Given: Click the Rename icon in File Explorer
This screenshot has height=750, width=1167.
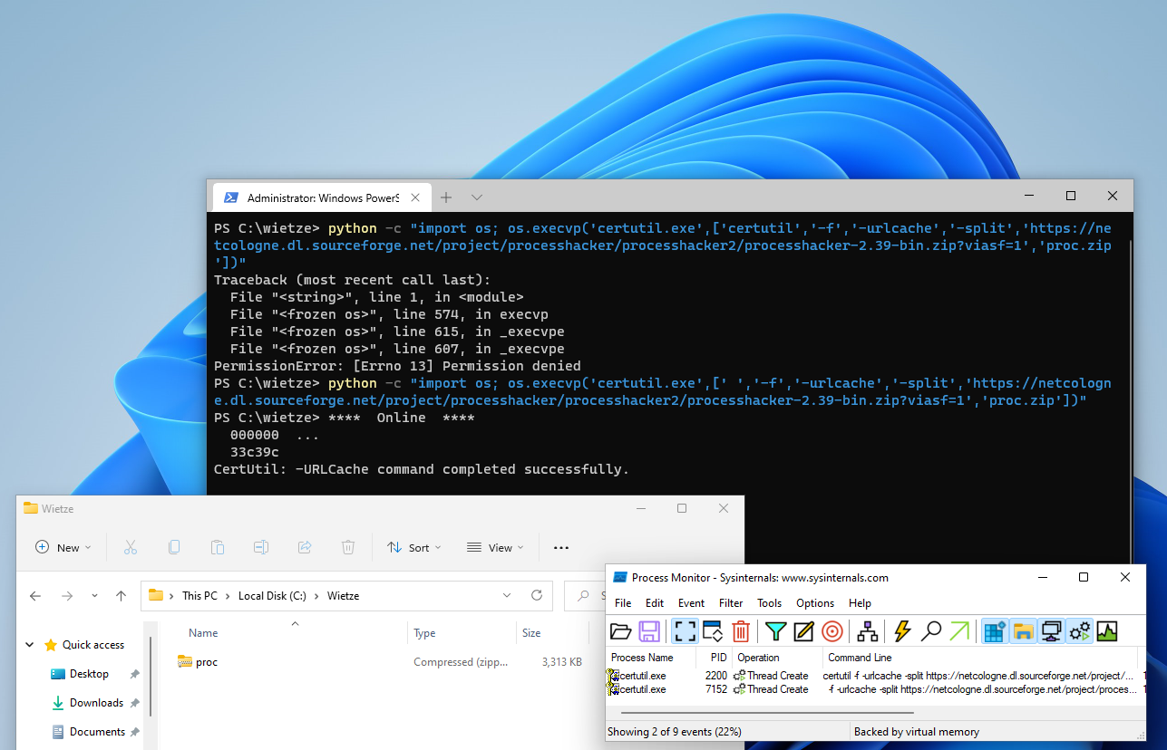Looking at the screenshot, I should 261,547.
